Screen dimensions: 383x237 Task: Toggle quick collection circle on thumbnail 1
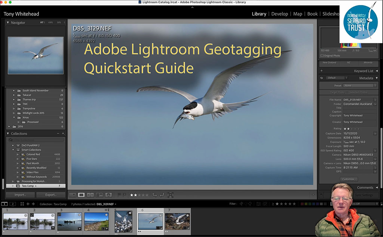26,215
